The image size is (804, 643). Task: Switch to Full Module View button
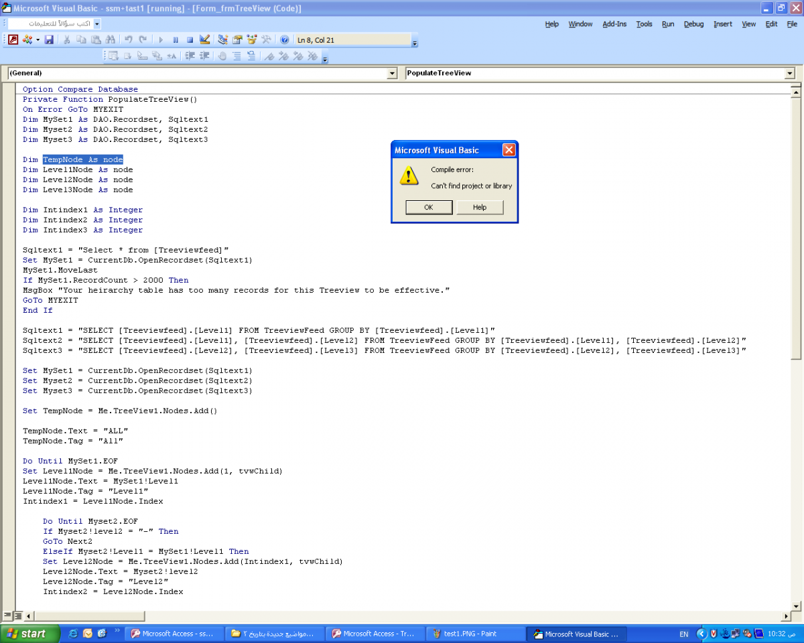[x=19, y=615]
